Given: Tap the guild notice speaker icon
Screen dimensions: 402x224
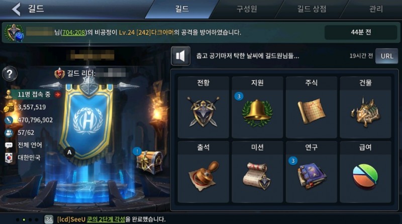Looking at the screenshot, I should (181, 56).
